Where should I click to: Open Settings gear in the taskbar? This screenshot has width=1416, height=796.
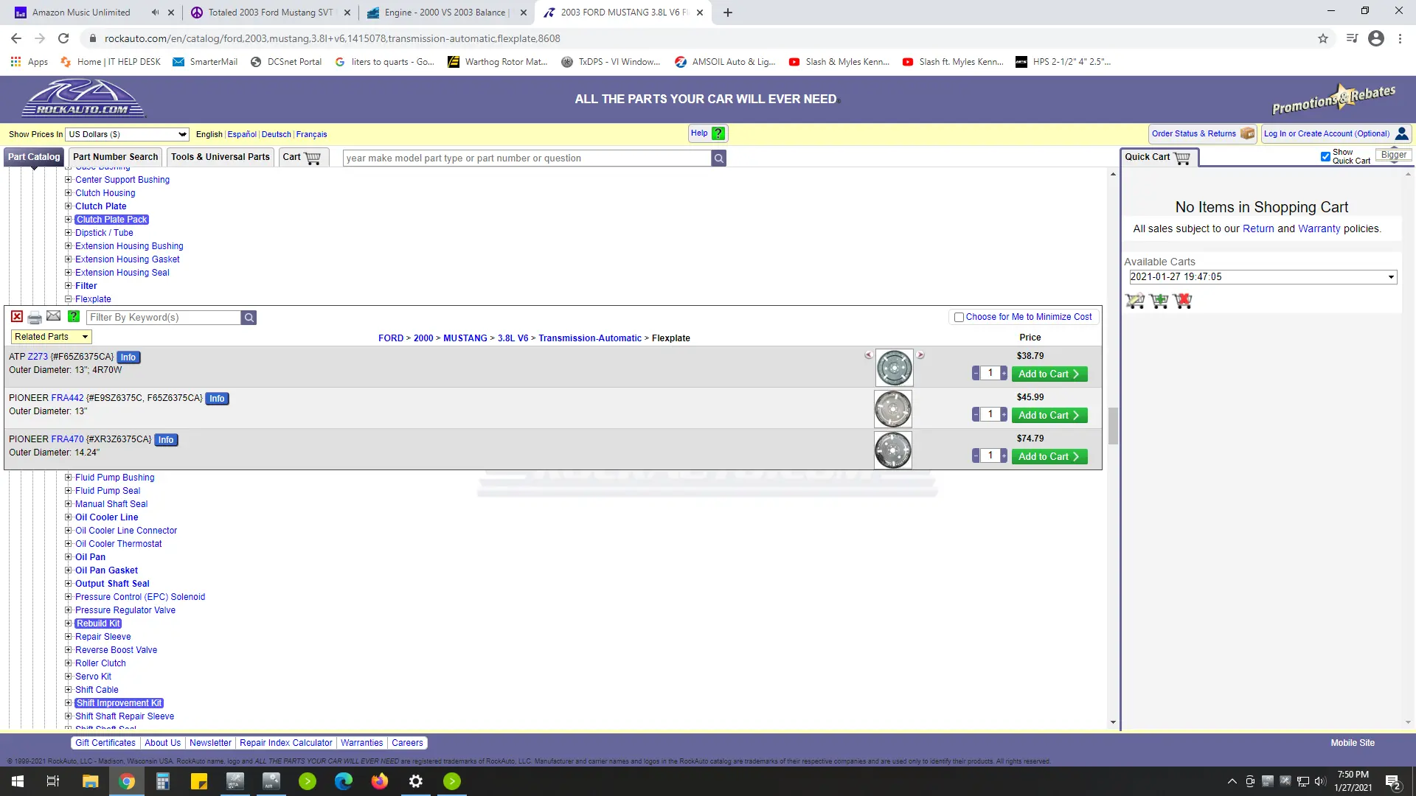tap(416, 781)
